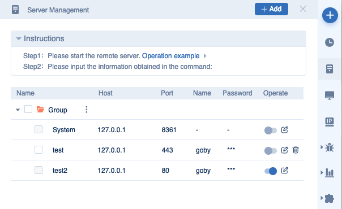Screen dimensions: 342x209
Task: Click the Instructions heading text
Action: 44,38
